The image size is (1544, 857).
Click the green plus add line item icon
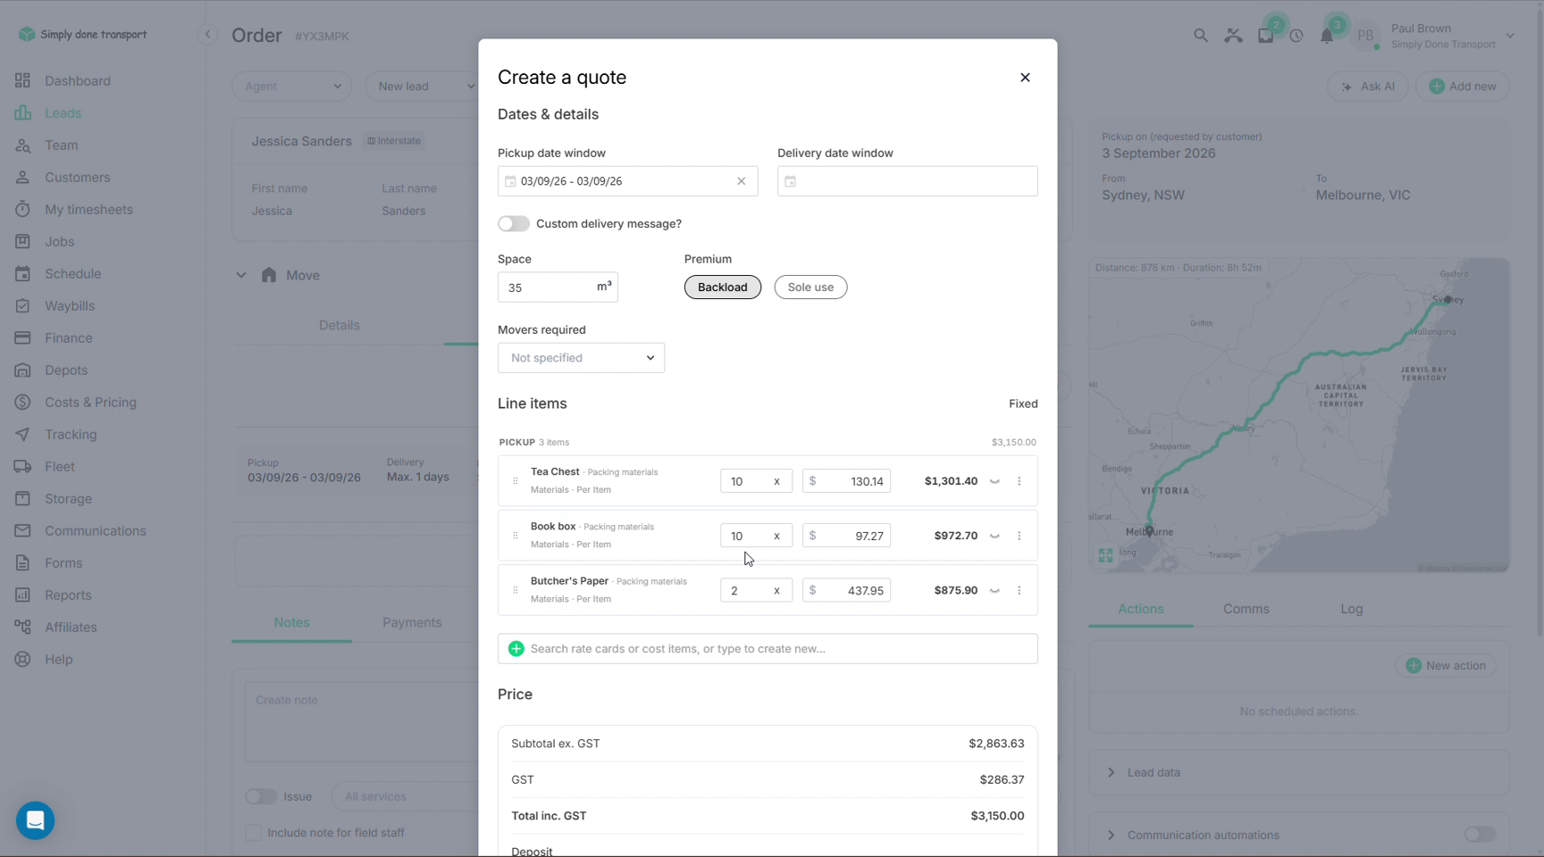(516, 649)
